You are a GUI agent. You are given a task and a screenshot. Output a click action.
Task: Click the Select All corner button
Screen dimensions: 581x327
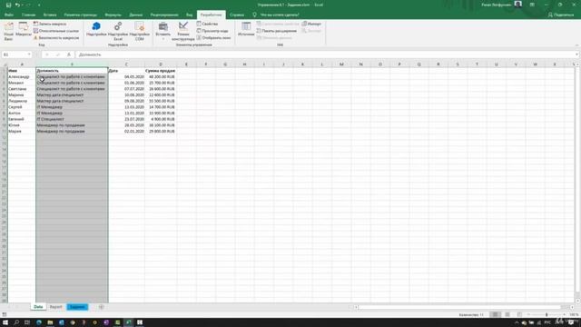coord(4,64)
